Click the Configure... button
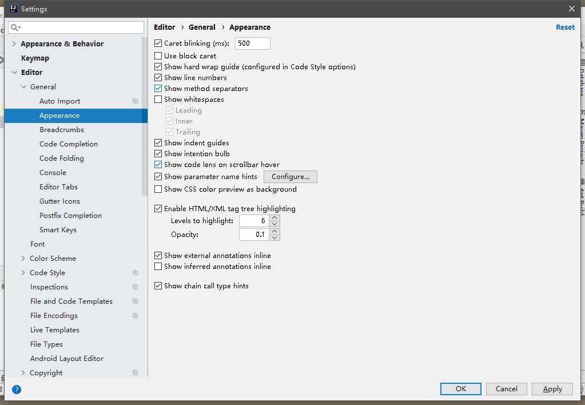 (290, 177)
